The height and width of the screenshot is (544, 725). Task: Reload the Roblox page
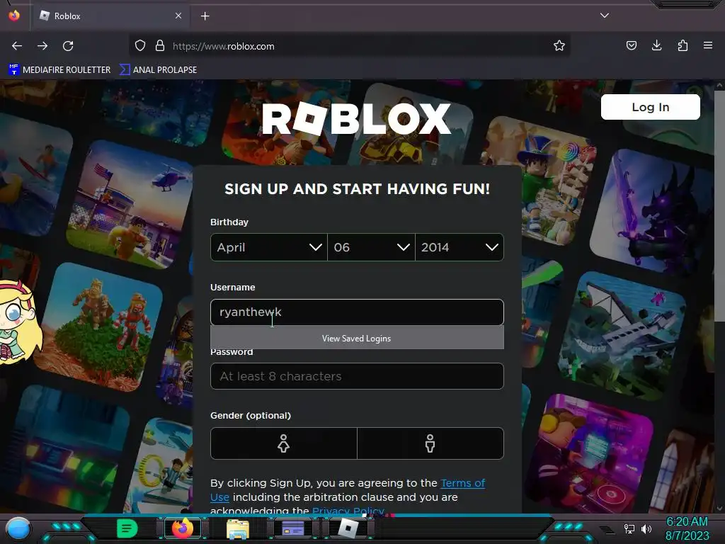click(x=68, y=46)
